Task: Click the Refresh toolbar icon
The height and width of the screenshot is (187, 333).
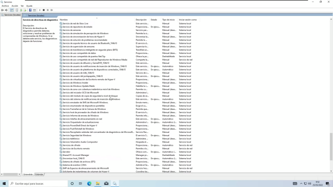Action: coord(21,10)
